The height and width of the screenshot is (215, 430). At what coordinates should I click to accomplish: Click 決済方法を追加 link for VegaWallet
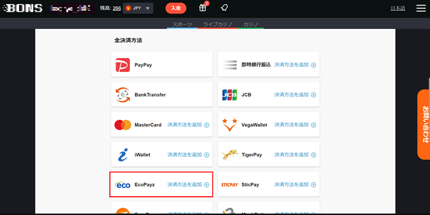(292, 125)
